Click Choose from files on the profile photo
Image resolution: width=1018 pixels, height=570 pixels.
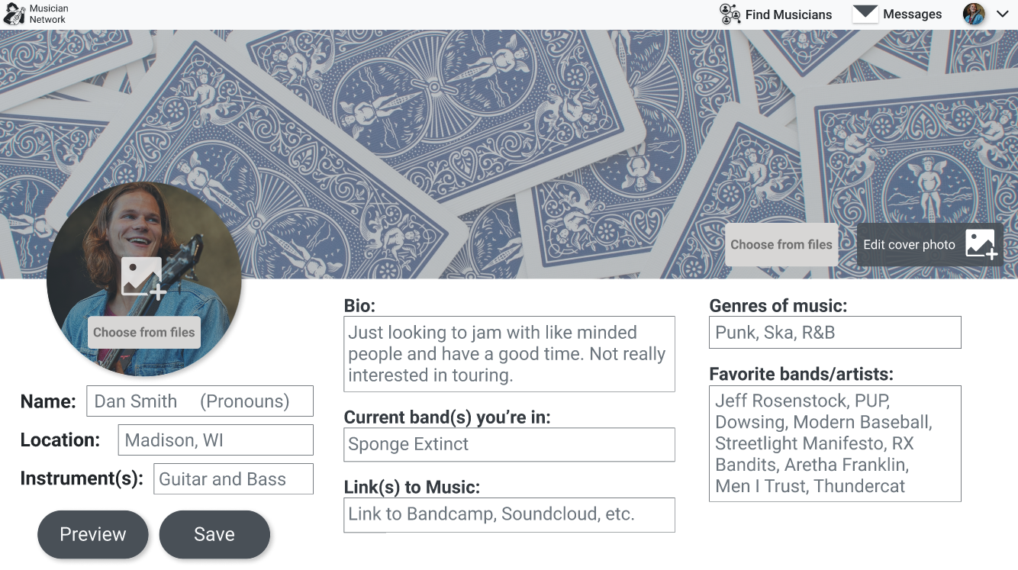point(144,333)
